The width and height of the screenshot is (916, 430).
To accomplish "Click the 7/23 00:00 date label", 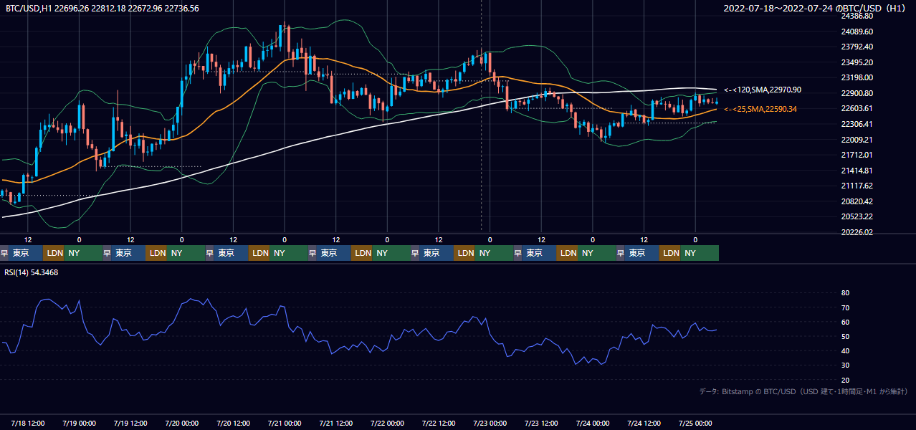I will click(490, 423).
